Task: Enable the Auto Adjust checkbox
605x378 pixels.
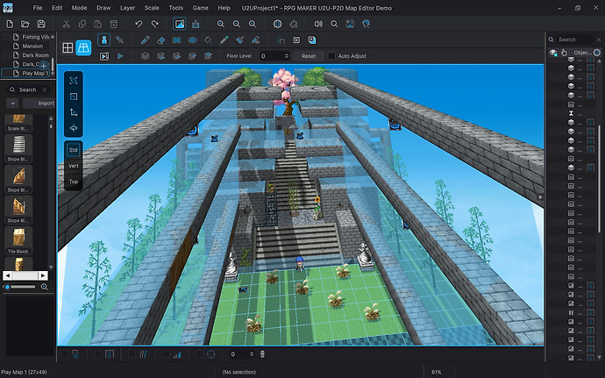Action: point(331,56)
